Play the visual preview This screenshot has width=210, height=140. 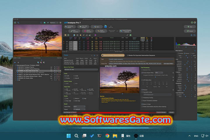pyautogui.click(x=15, y=62)
